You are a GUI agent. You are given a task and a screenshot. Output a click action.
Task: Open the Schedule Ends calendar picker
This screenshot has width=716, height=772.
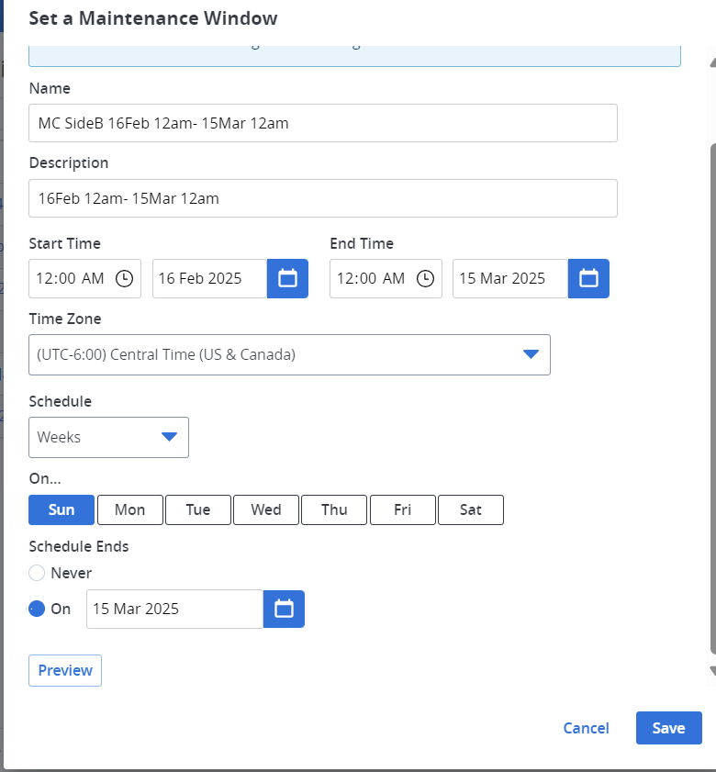(x=284, y=609)
